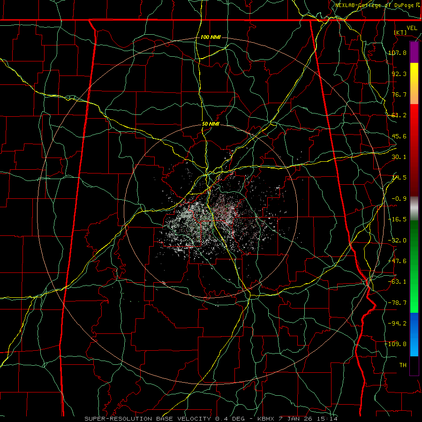Select the -32.0 value on velocity scale
Screen dimensions: 422x422
tap(397, 241)
